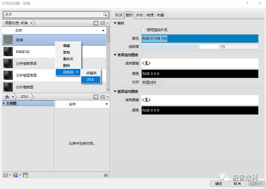Click the 纹理对齐... button

pos(152,83)
